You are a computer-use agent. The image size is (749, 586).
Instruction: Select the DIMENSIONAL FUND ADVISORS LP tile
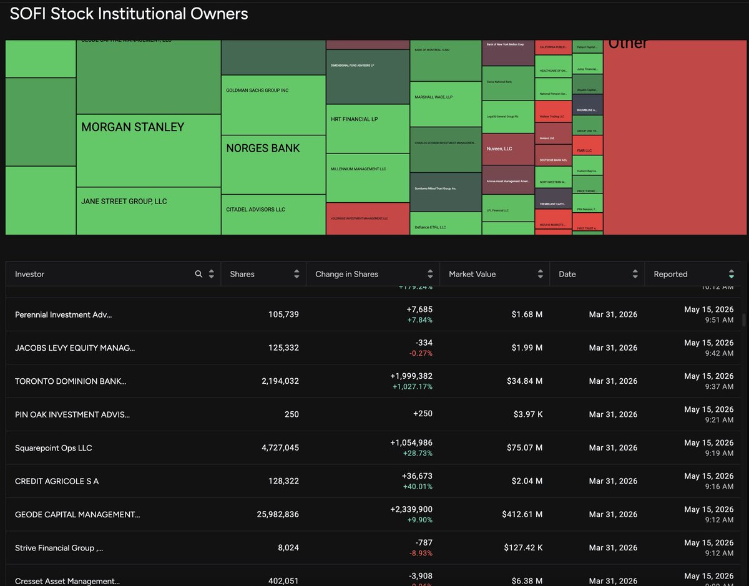(368, 77)
